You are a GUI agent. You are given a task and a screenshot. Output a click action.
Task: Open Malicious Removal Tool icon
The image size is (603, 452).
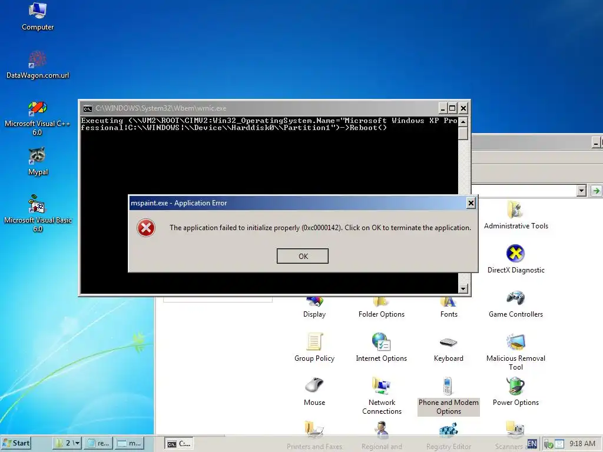click(x=516, y=352)
